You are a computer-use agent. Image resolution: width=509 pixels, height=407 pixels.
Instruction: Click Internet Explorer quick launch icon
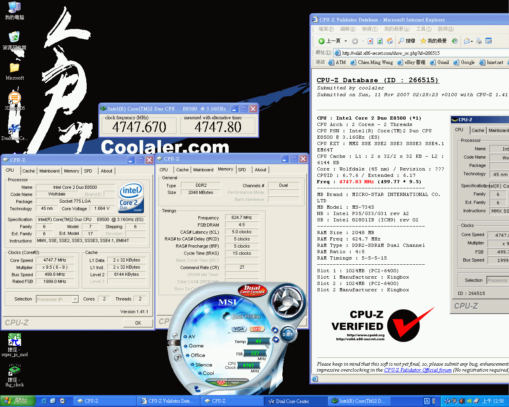click(x=44, y=401)
